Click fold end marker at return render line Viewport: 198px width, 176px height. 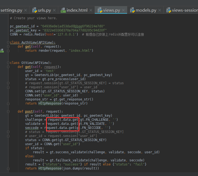point(8,51)
